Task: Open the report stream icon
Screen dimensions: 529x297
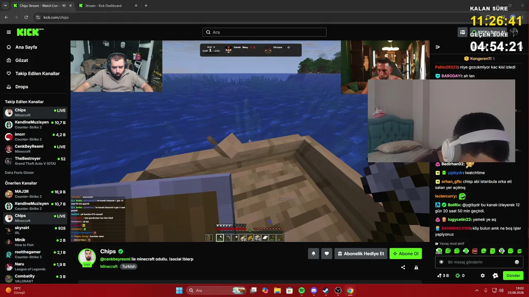Action: (x=416, y=267)
